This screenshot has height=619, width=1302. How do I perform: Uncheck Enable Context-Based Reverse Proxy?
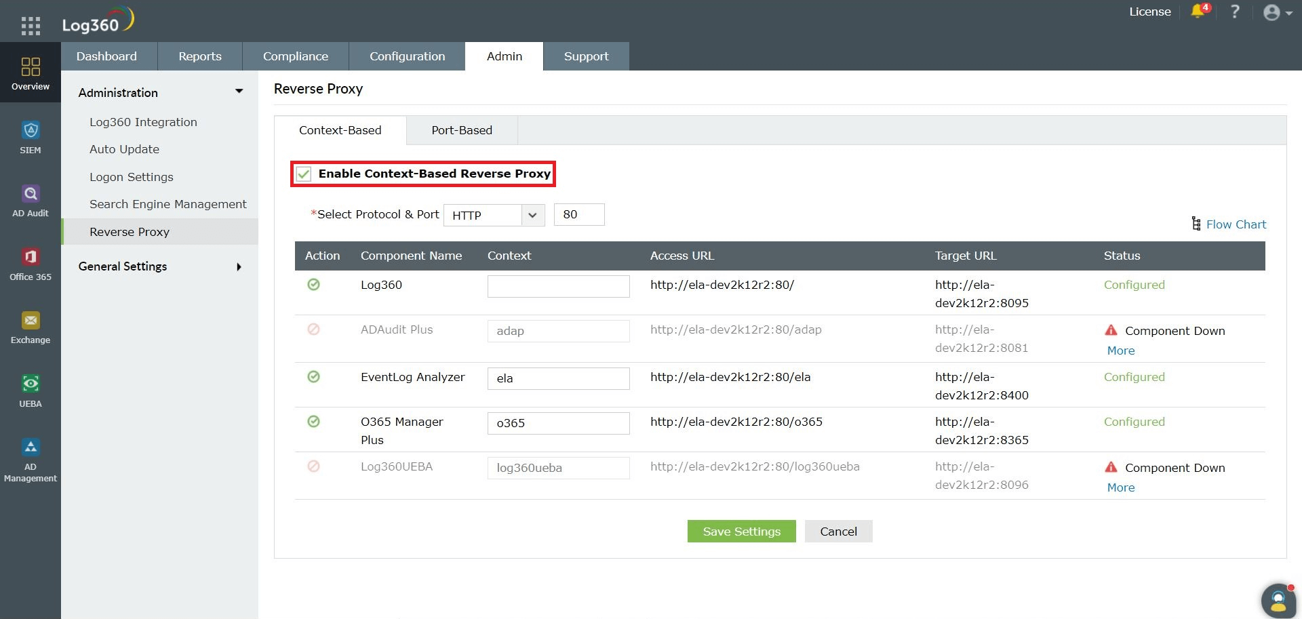point(304,174)
